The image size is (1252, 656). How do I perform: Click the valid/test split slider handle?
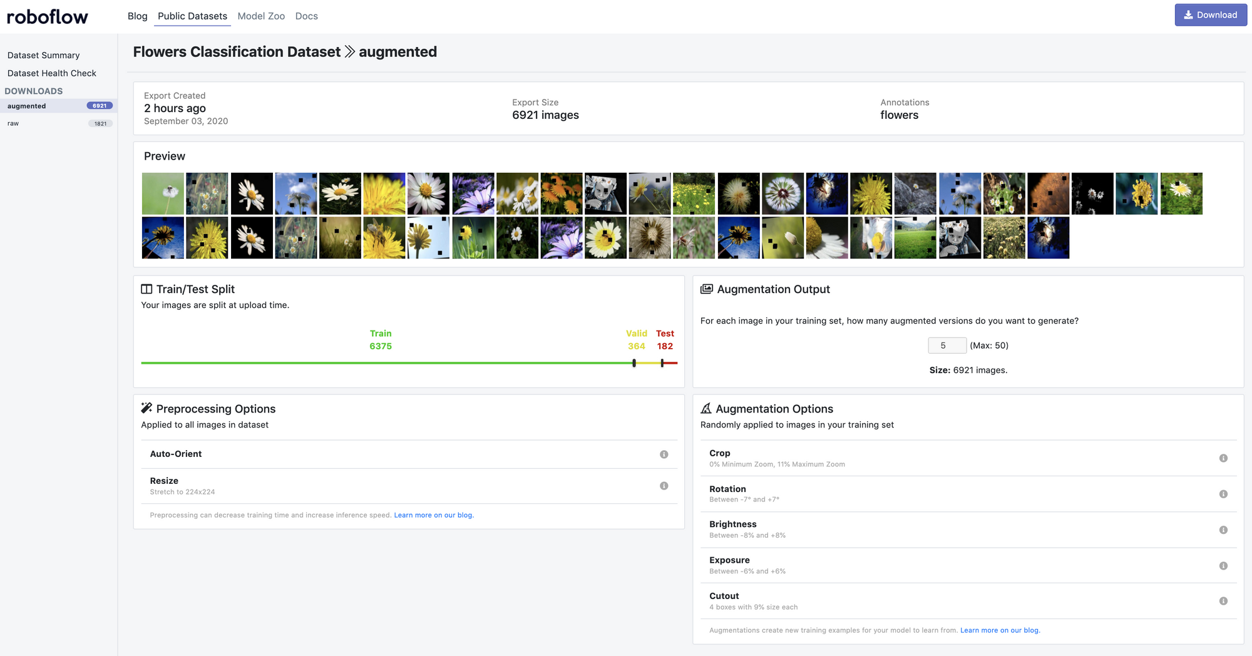tap(662, 363)
